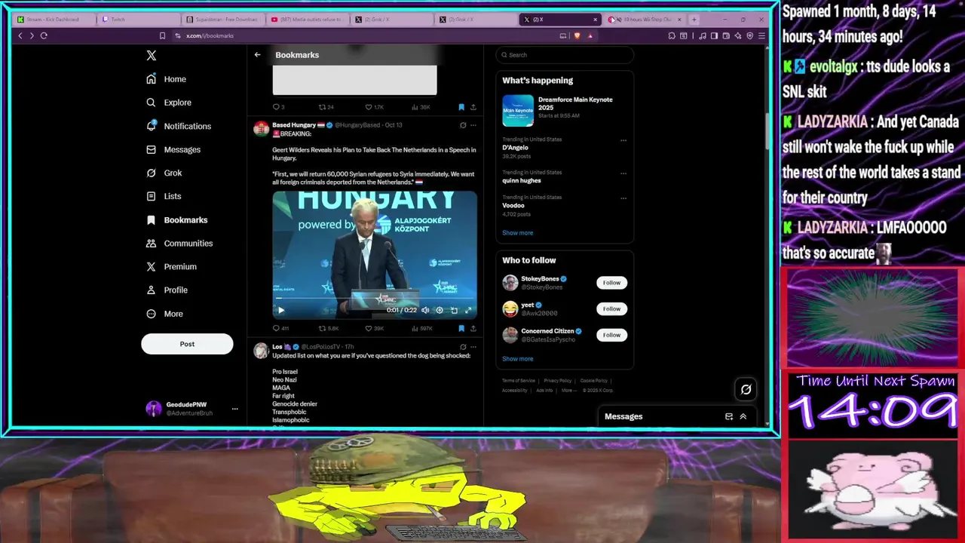Reply to the Based Hungary post
Image resolution: width=965 pixels, height=543 pixels.
280,328
